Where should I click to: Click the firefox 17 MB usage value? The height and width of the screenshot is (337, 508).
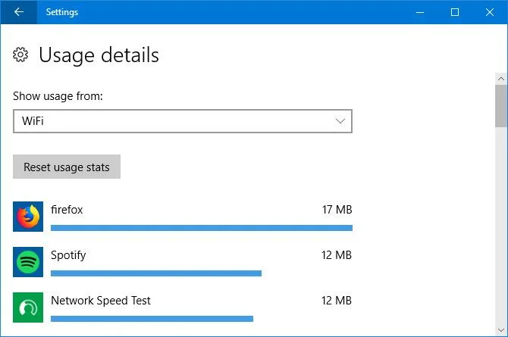pyautogui.click(x=337, y=210)
